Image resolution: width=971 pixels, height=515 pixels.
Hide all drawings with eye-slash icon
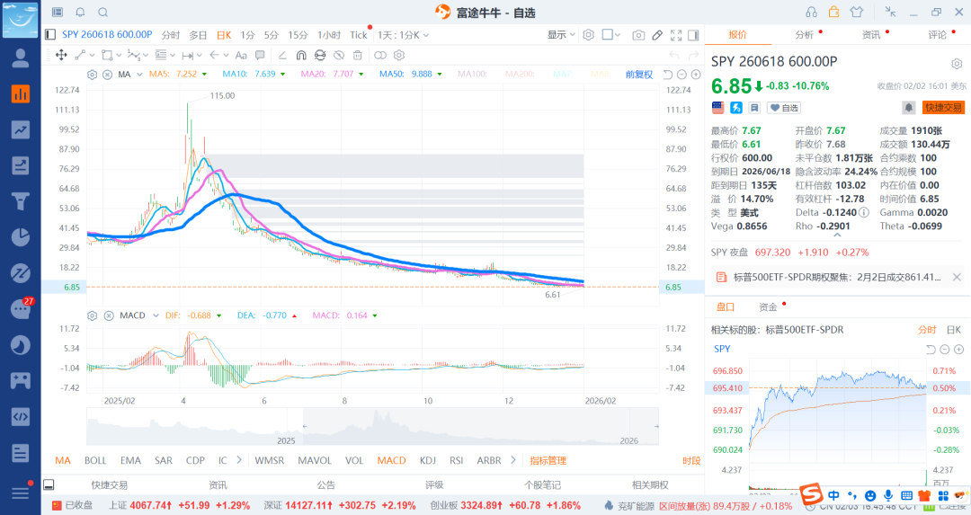338,55
